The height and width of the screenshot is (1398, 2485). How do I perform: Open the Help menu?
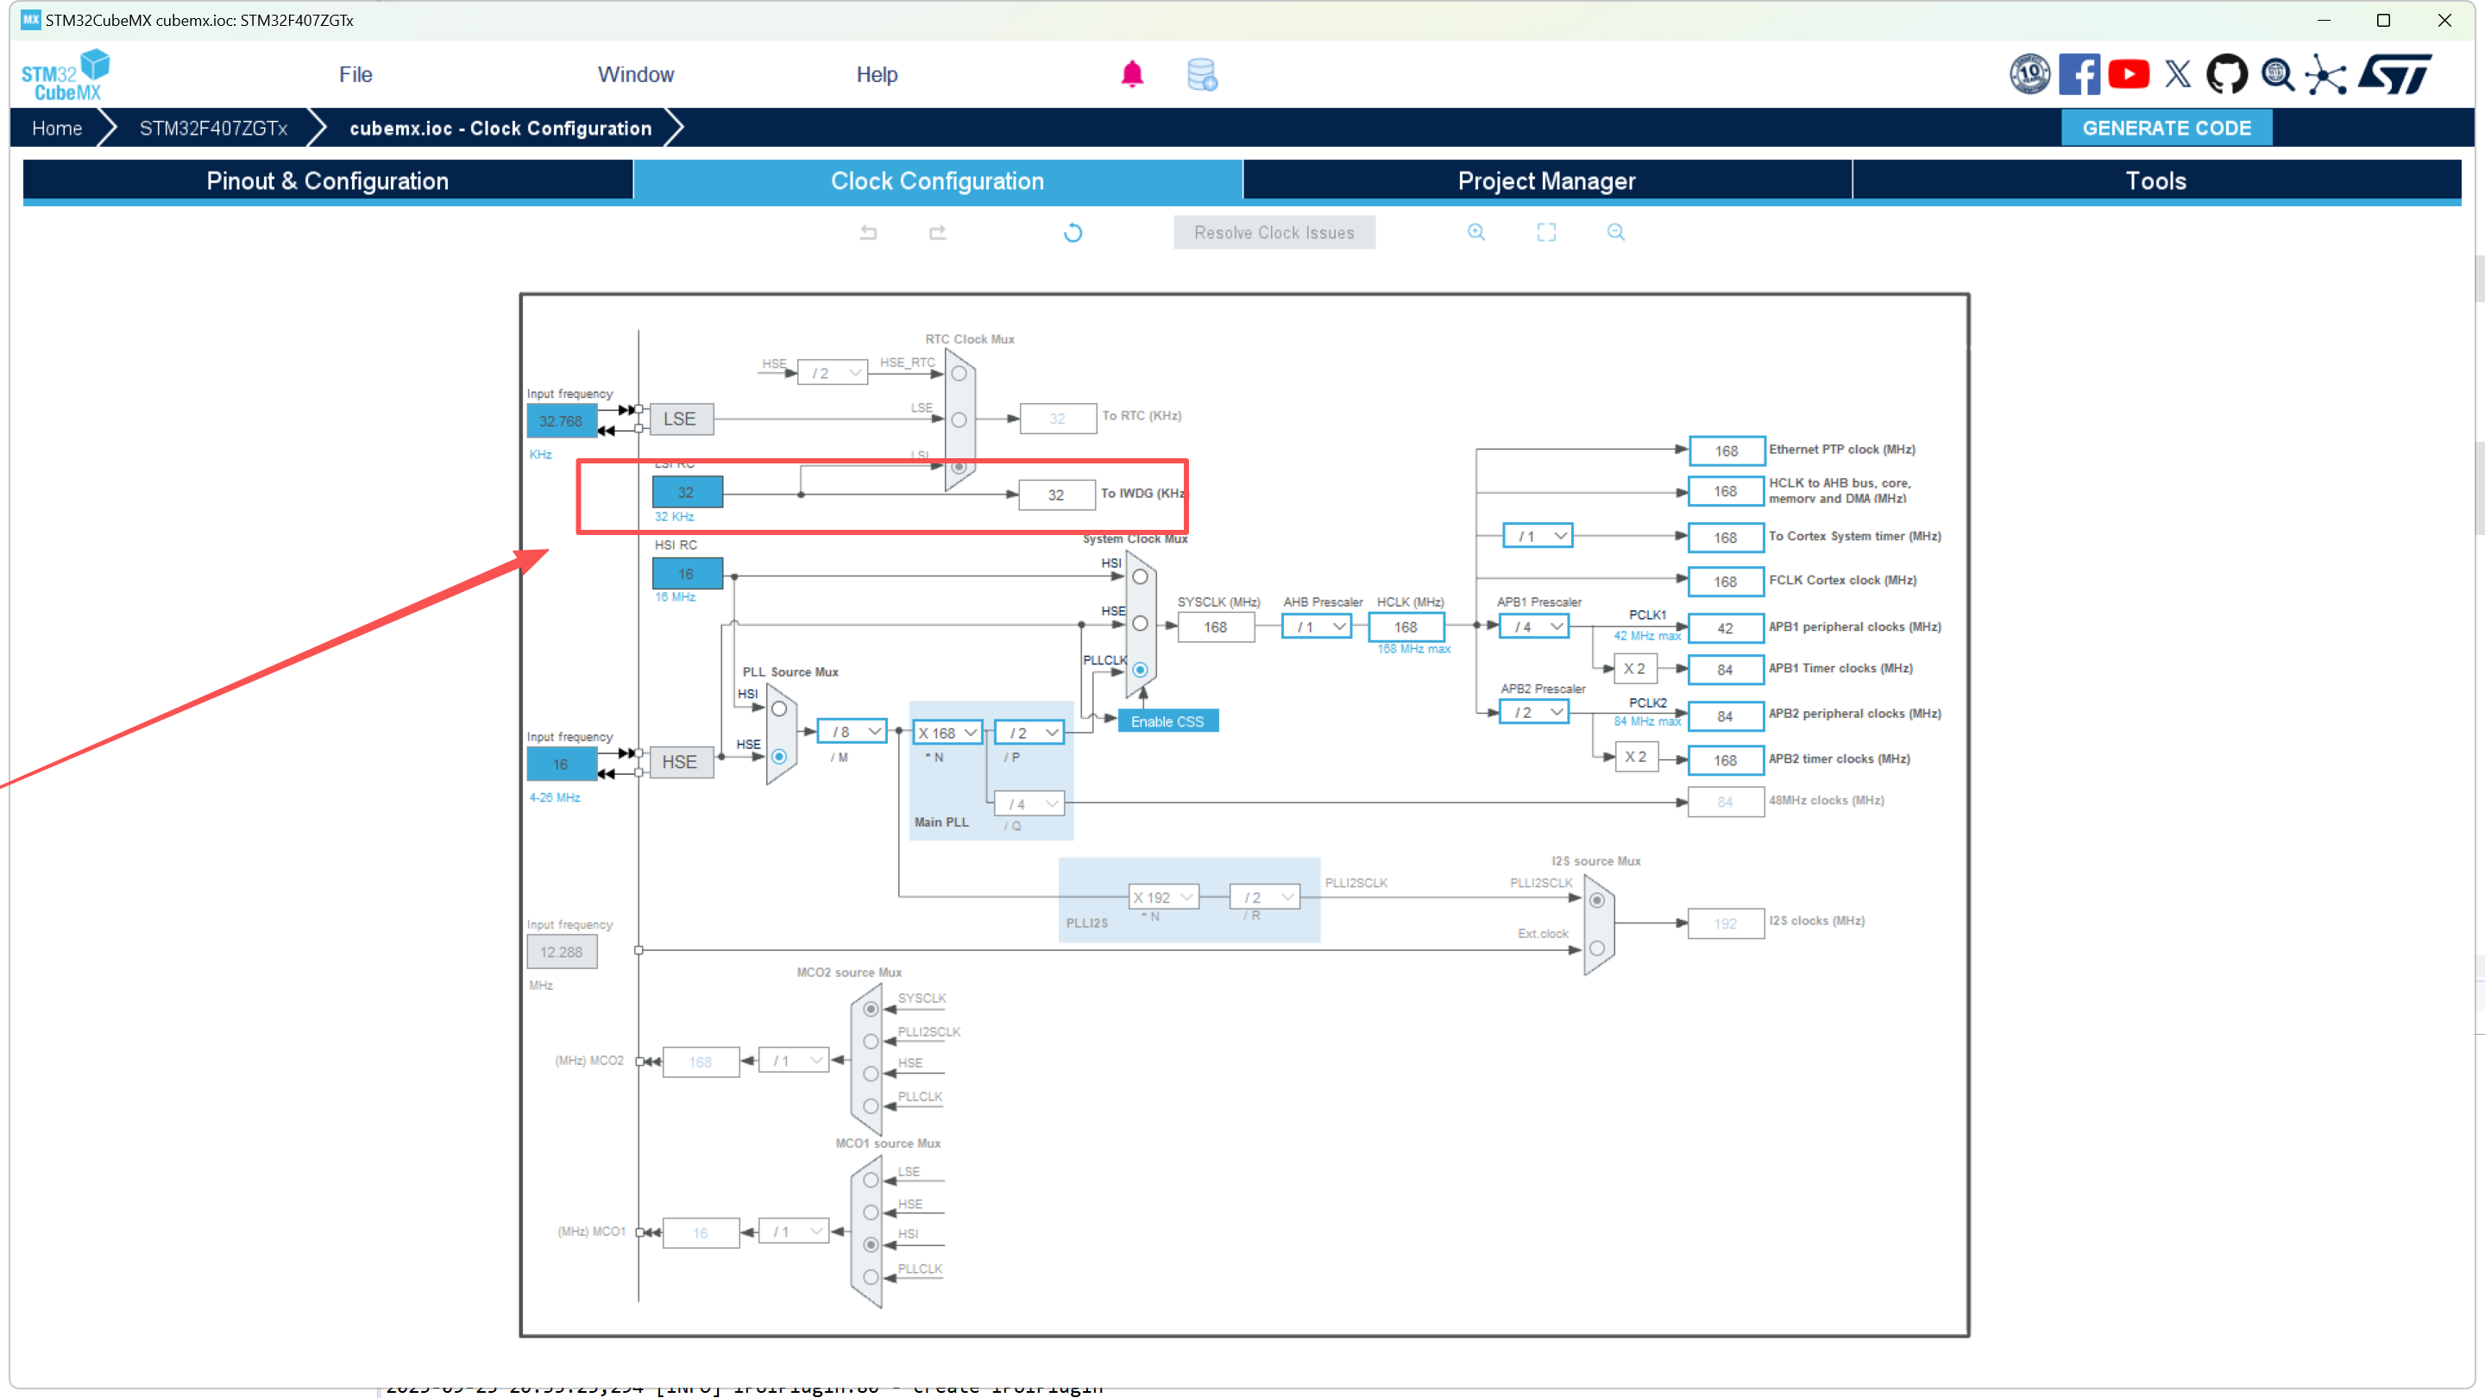[877, 74]
